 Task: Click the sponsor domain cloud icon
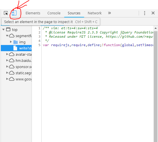pyautogui.click(x=11, y=67)
